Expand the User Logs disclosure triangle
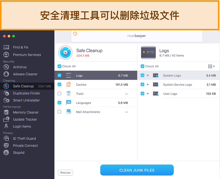Screen dimensions: 220x179 tap(148, 94)
